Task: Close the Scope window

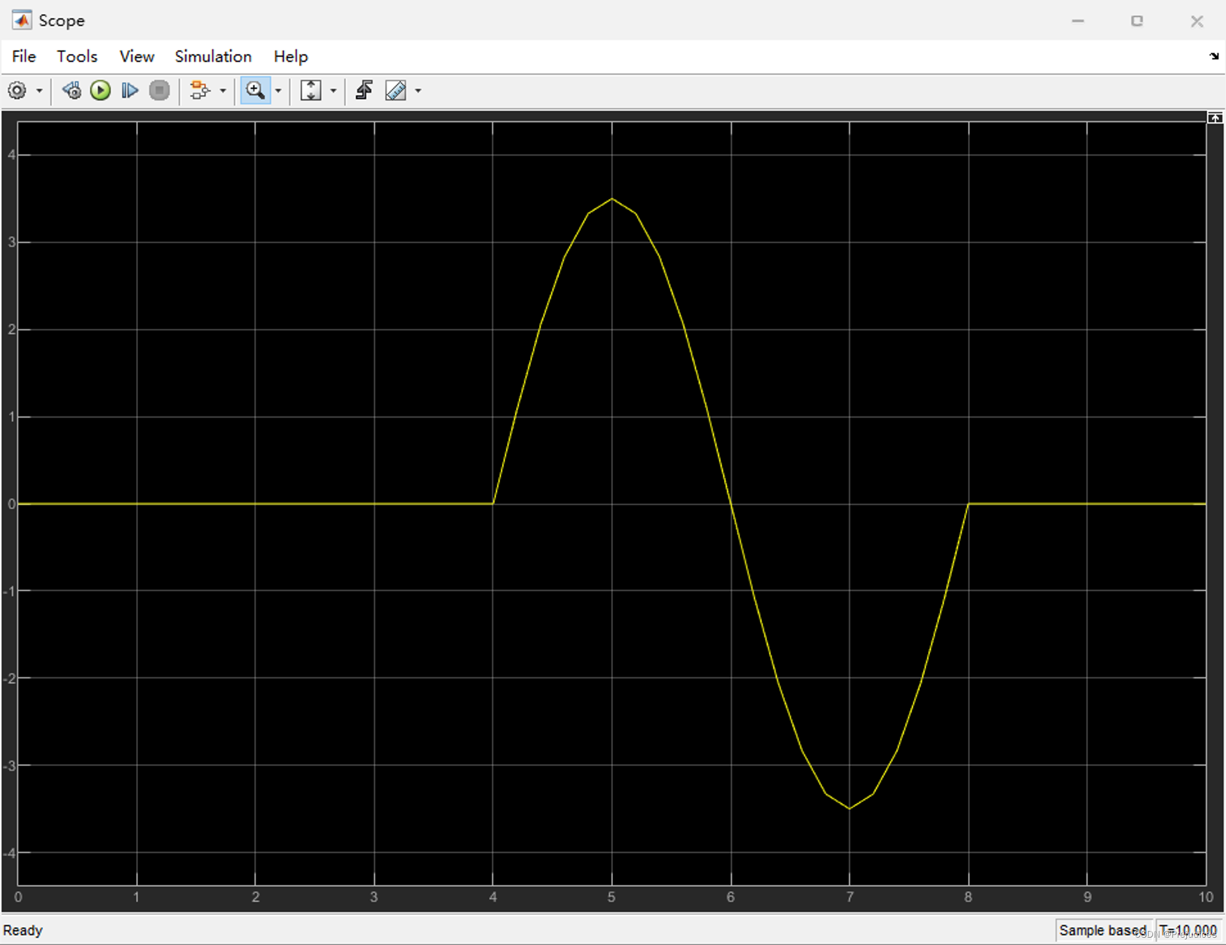Action: coord(1197,21)
